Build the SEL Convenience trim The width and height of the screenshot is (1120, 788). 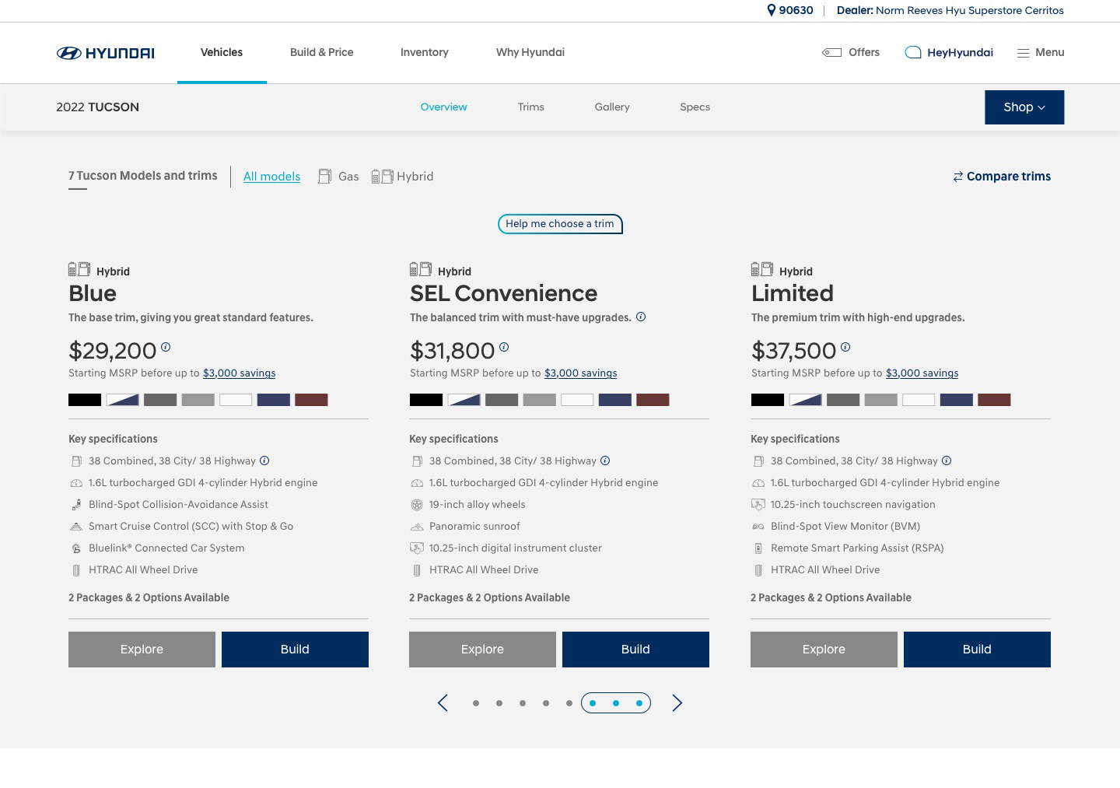[x=635, y=650]
